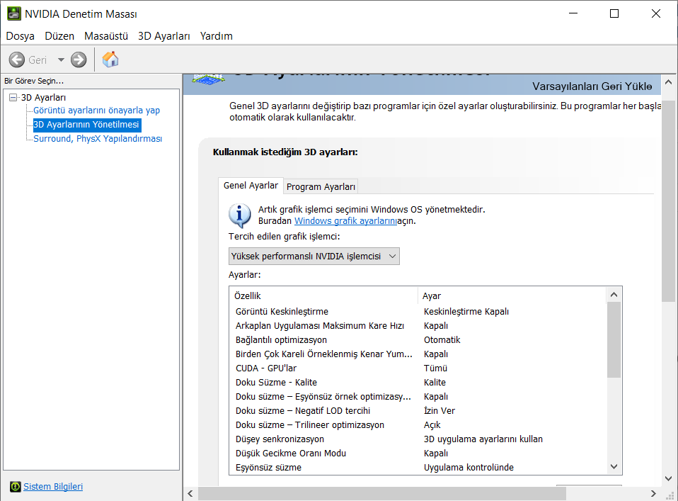Click the Özellik column header
678x501 pixels.
[323, 295]
